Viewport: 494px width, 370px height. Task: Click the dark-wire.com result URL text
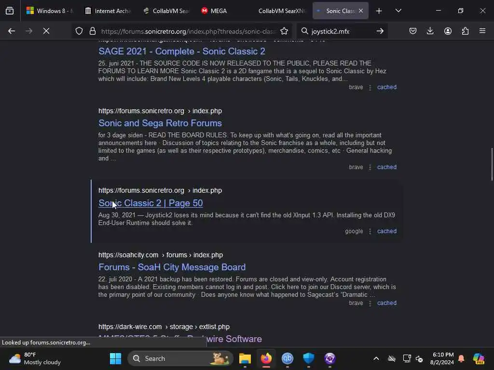(164, 327)
